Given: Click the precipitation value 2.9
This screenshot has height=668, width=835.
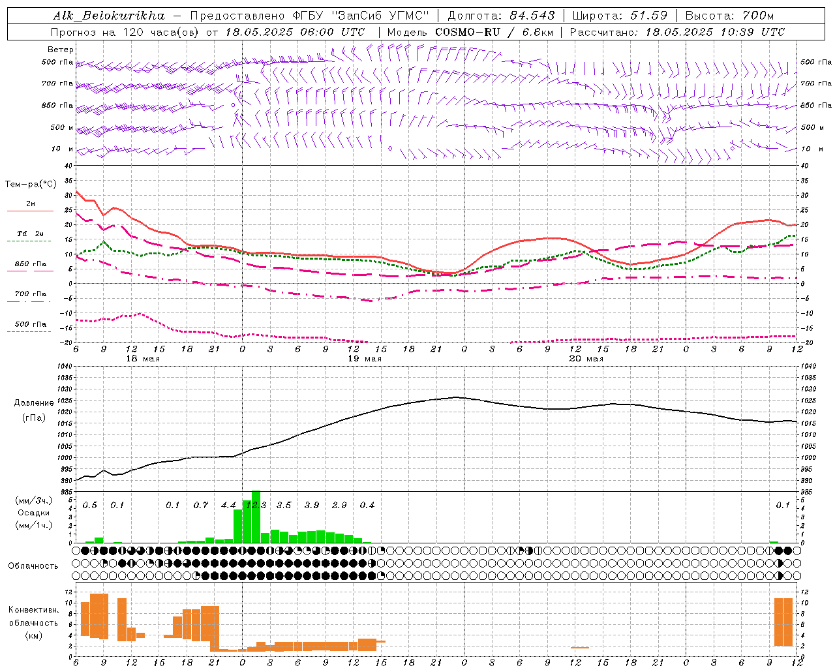Looking at the screenshot, I should [x=339, y=506].
